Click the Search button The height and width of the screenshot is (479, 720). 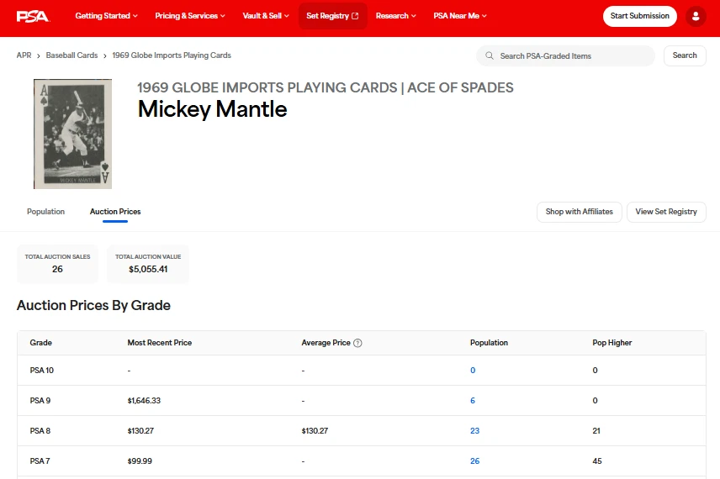tap(685, 55)
